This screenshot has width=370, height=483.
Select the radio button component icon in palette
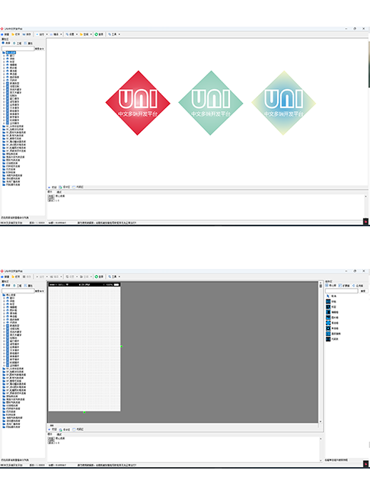tap(328, 328)
